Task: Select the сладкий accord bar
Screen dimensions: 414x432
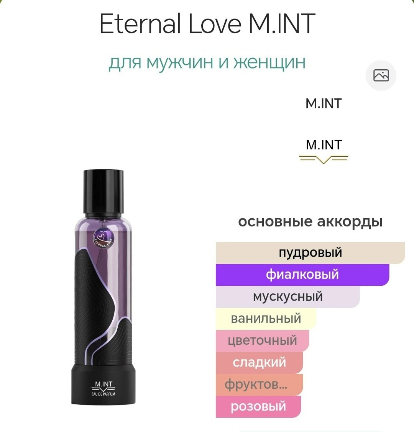Action: click(259, 363)
